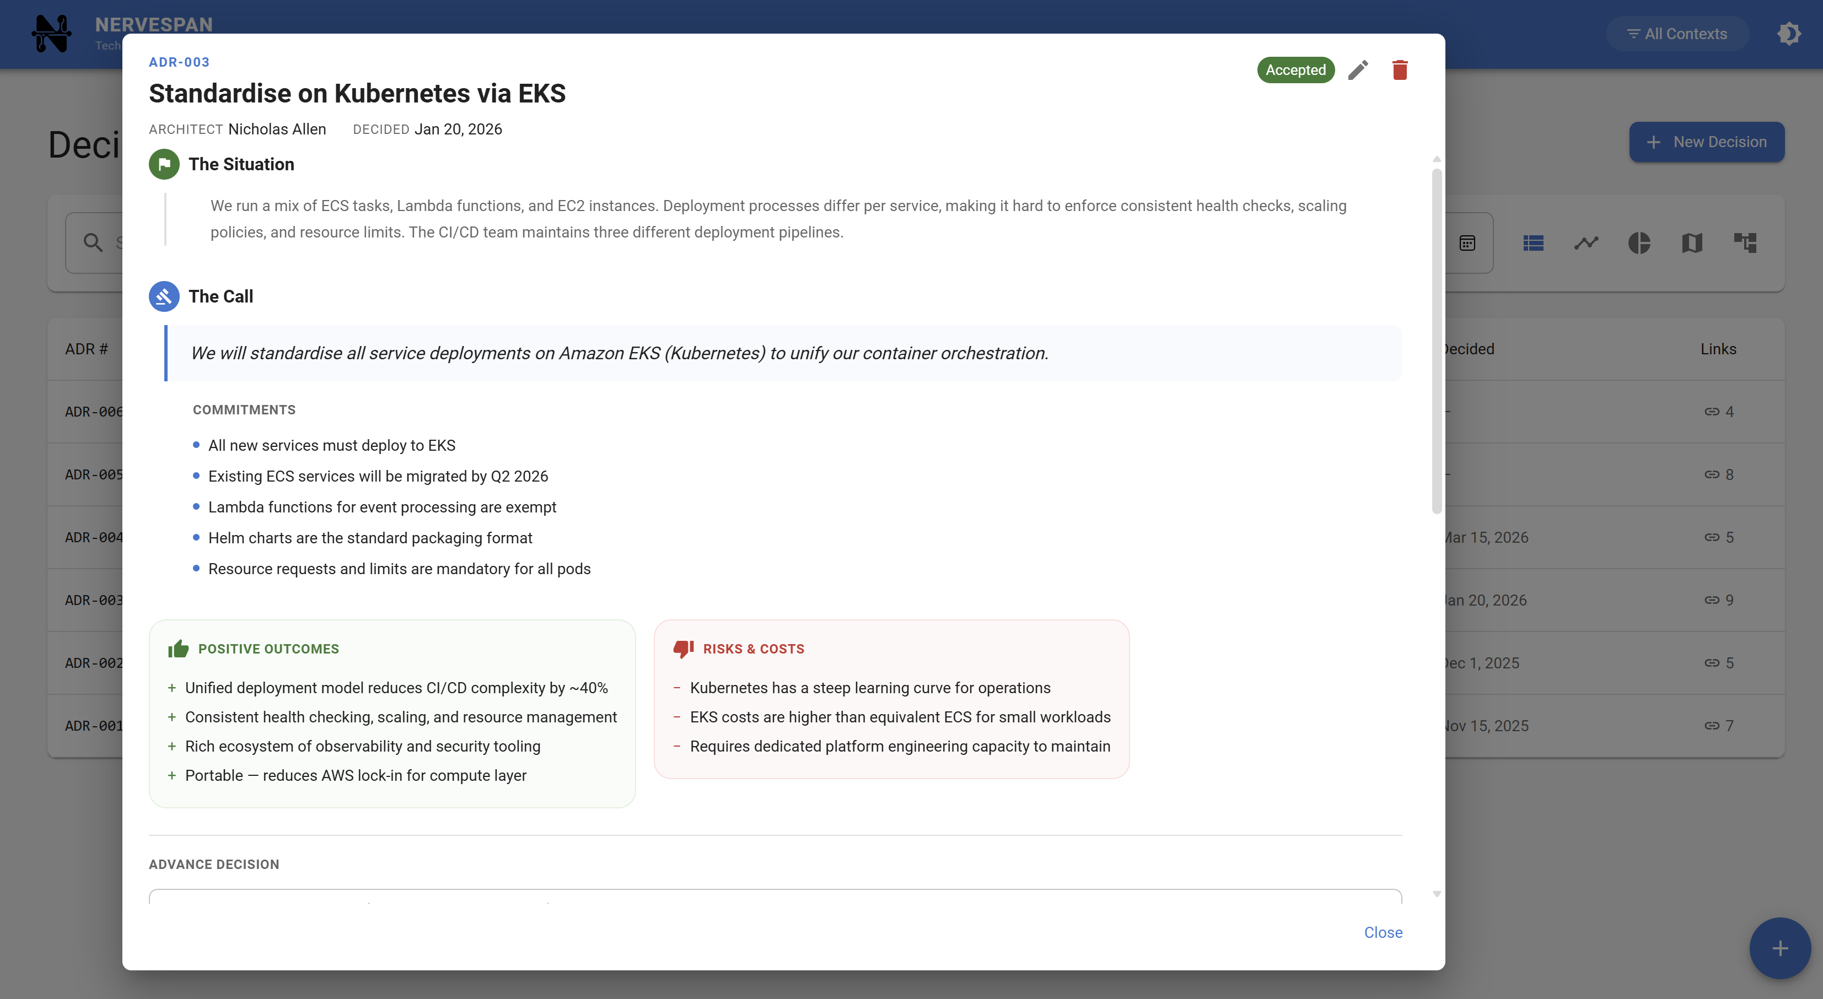The height and width of the screenshot is (999, 1823).
Task: Open the Advance Decision field
Action: (x=775, y=897)
